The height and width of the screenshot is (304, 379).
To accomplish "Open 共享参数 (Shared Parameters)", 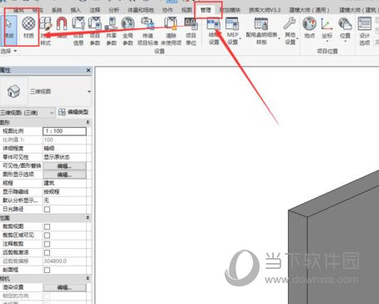I will [x=111, y=31].
